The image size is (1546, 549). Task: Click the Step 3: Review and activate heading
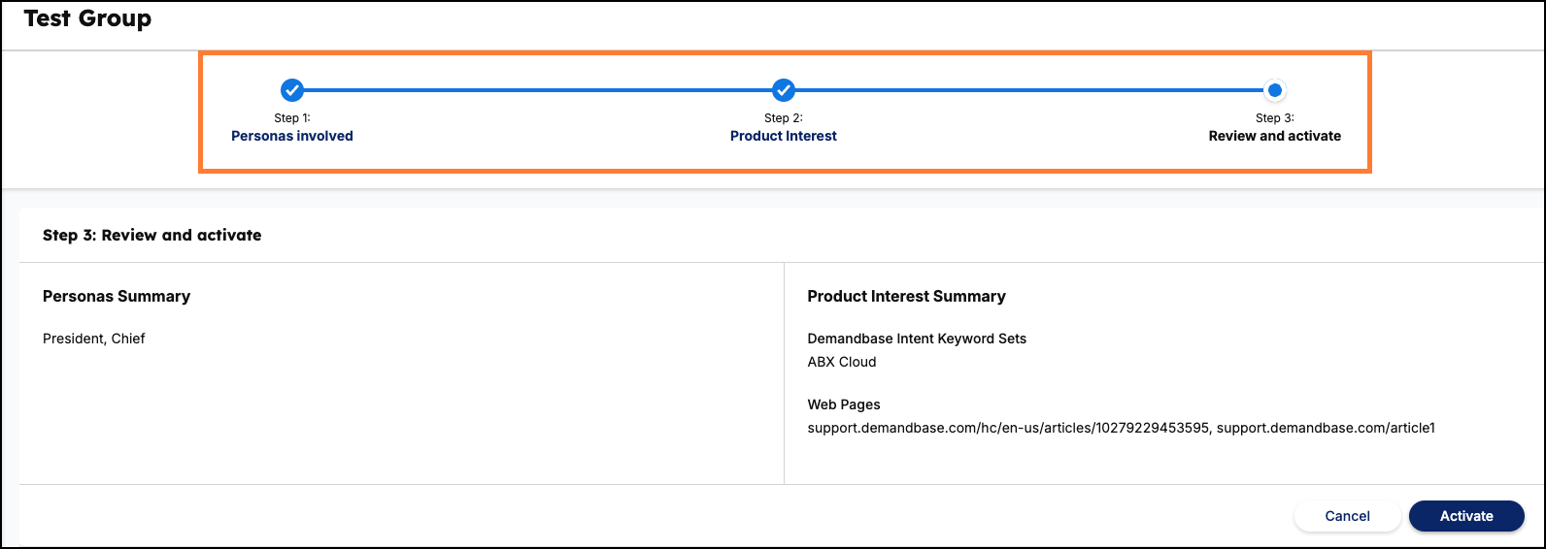152,235
